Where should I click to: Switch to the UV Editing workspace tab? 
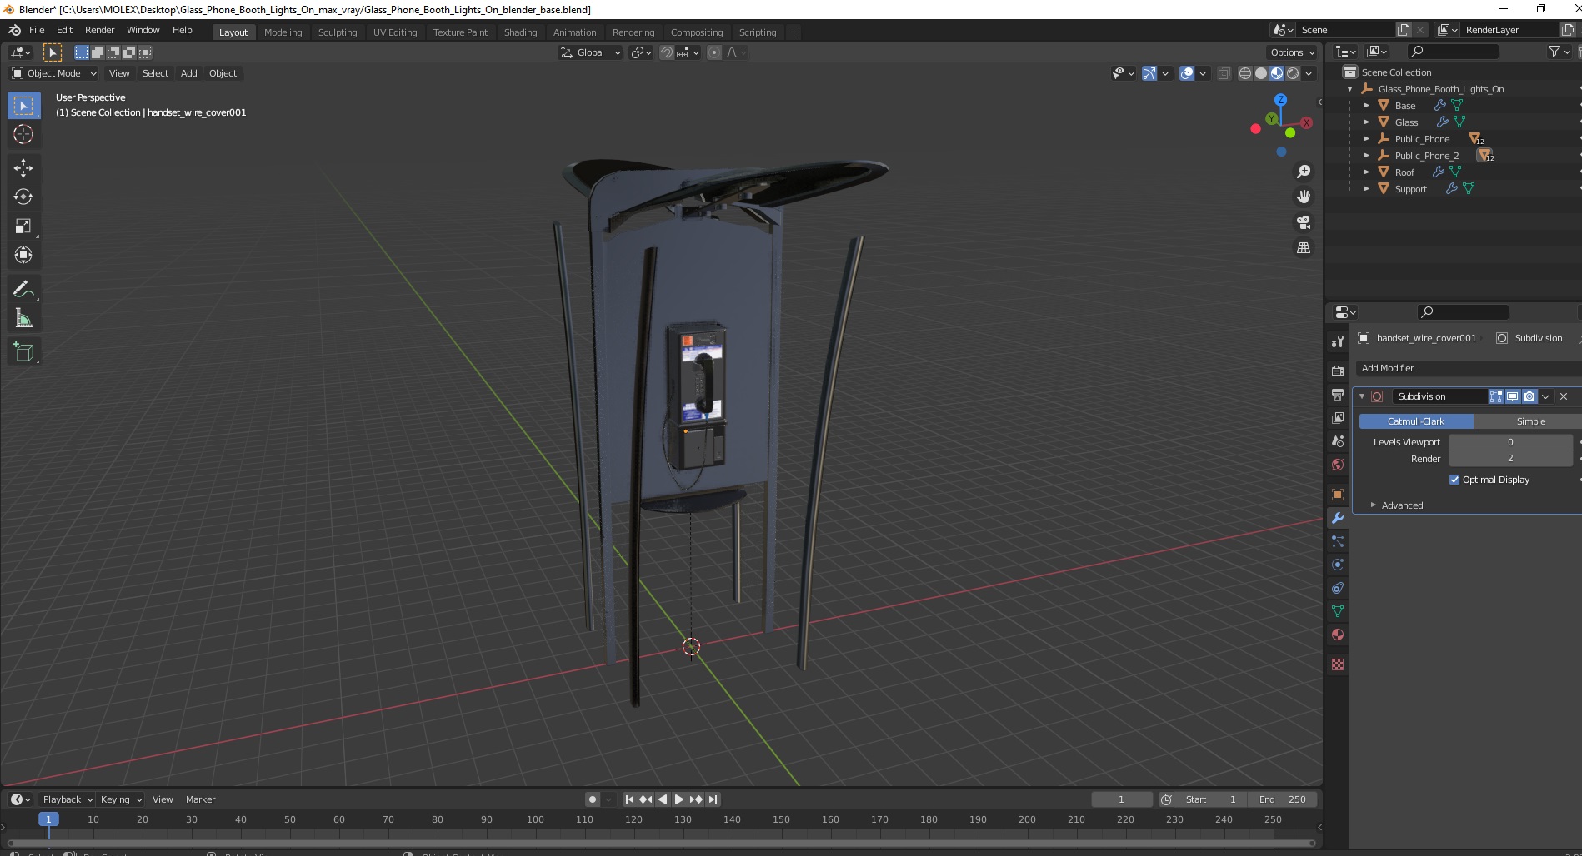395,32
